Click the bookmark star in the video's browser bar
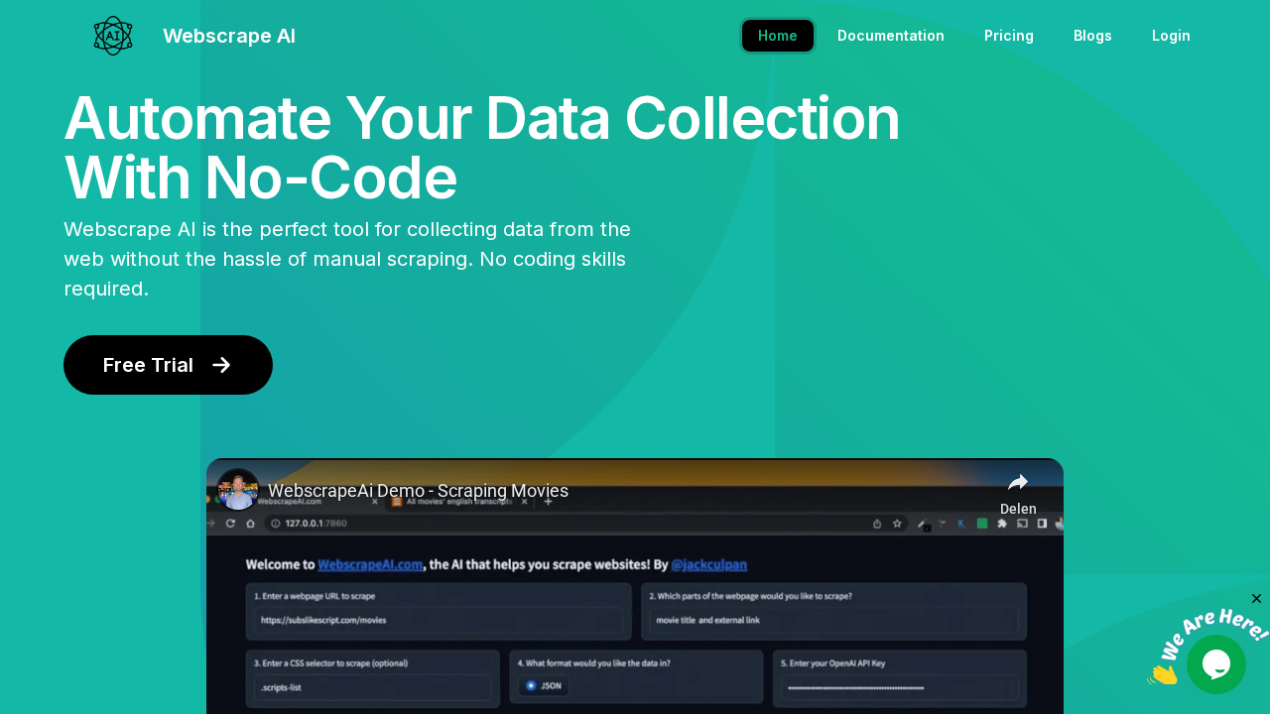 [897, 524]
